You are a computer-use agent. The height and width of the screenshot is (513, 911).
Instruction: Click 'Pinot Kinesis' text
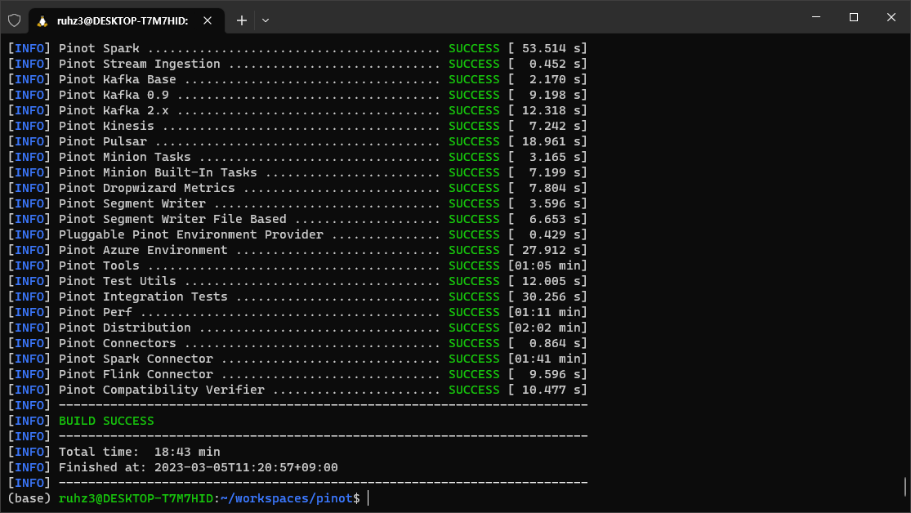click(x=106, y=126)
